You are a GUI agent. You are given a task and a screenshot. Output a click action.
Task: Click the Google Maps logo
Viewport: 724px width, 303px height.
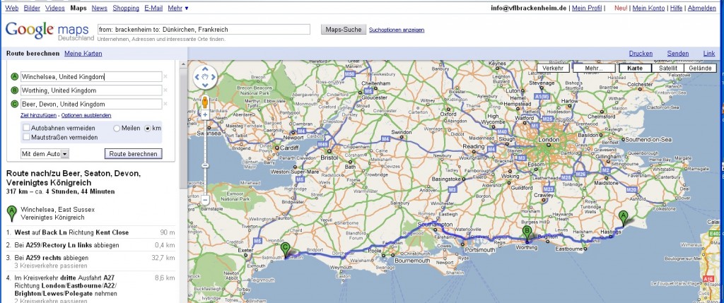49,31
